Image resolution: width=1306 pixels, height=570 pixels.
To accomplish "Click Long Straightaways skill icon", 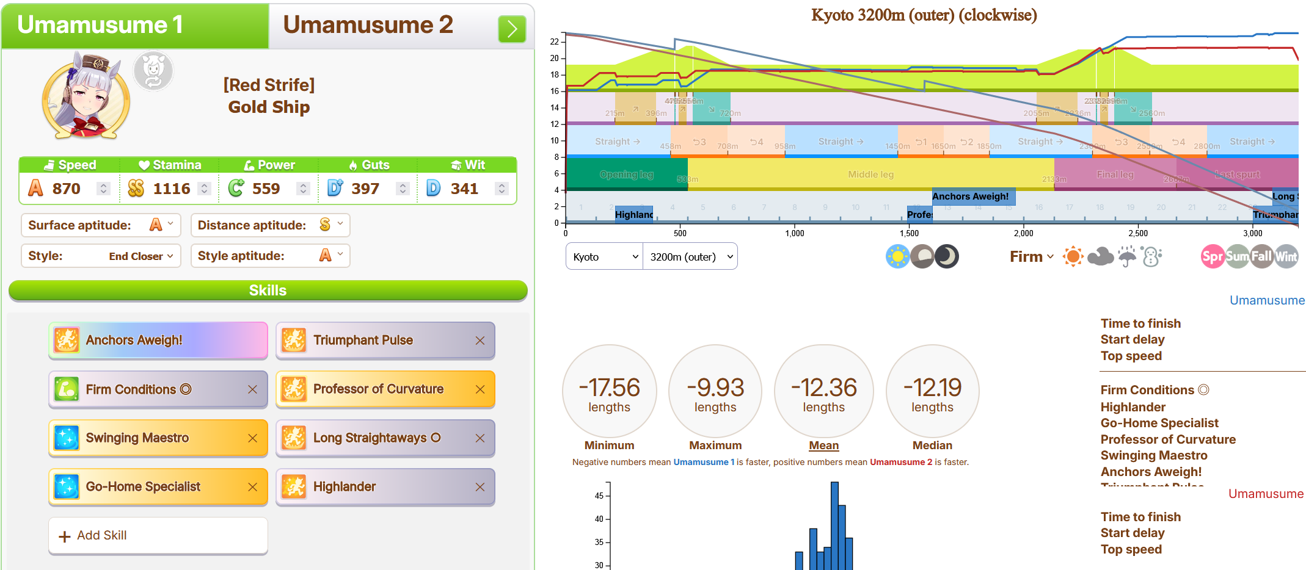I will pos(294,438).
